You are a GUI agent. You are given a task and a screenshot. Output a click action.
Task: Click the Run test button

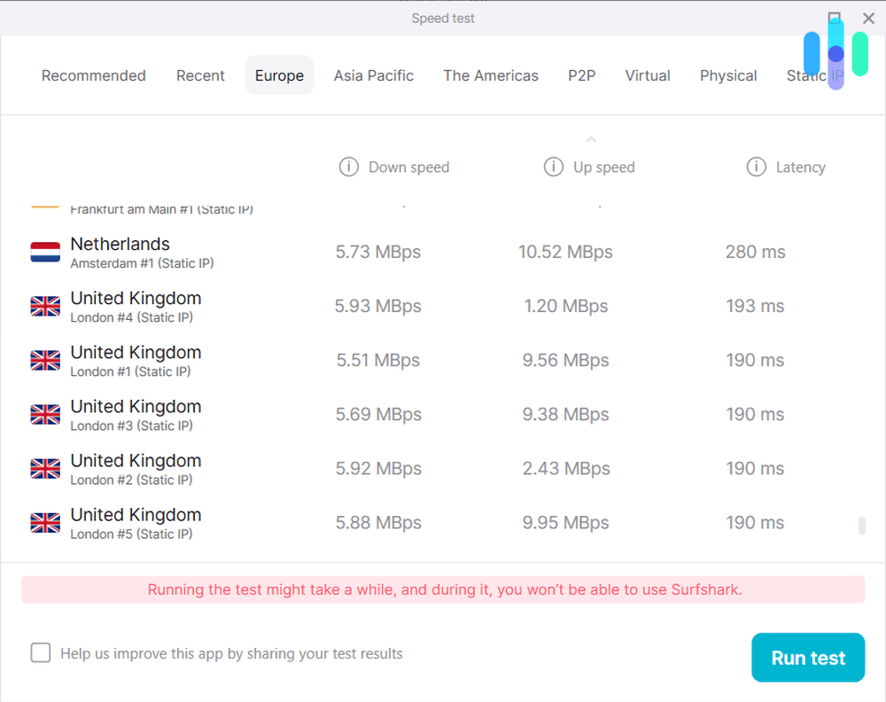coord(808,658)
